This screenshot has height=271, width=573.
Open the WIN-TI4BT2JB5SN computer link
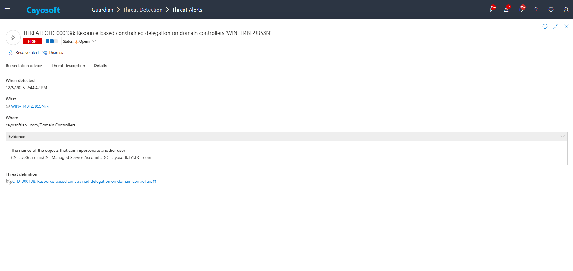point(28,106)
